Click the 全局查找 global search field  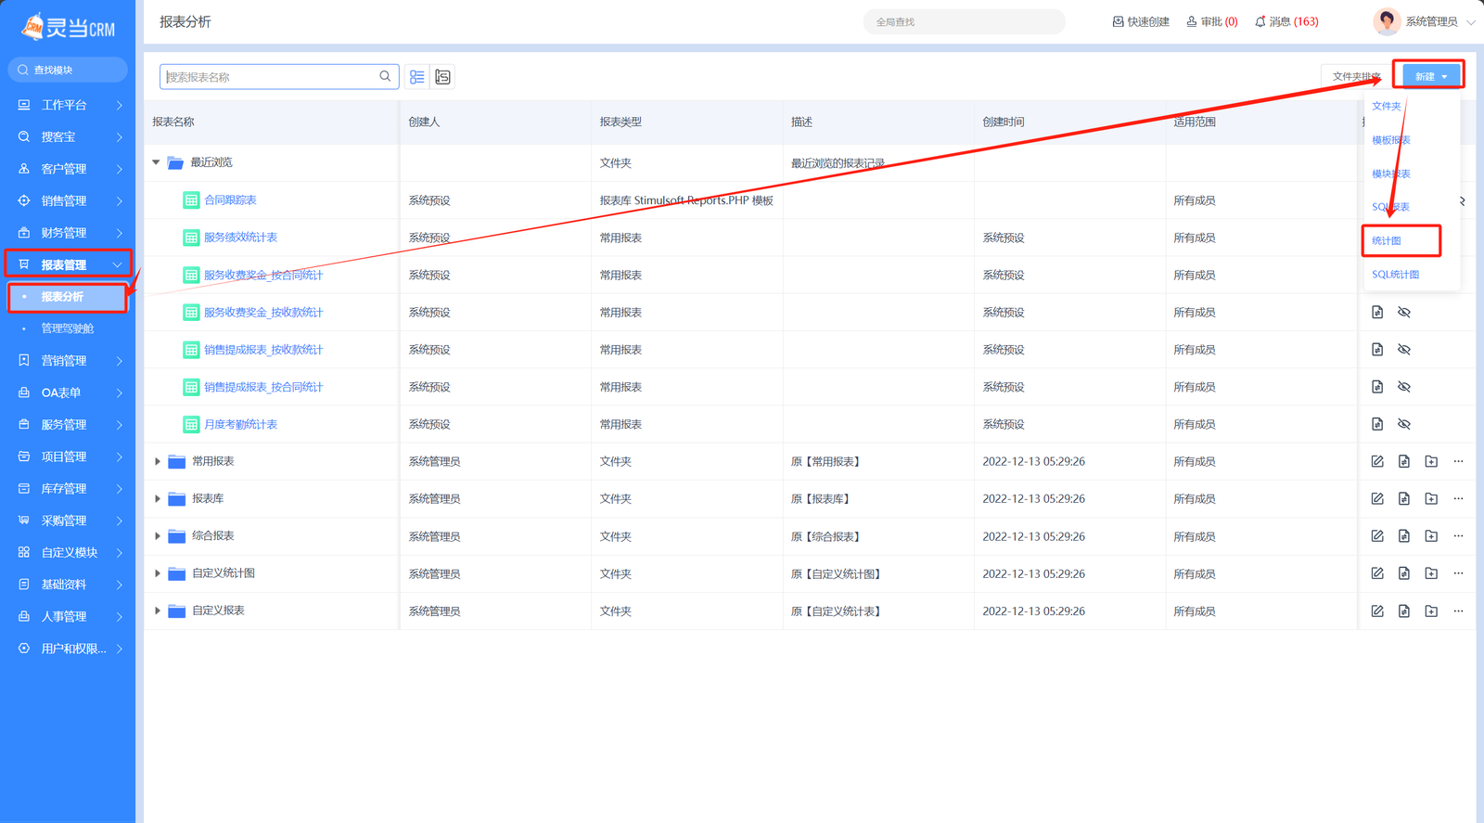[x=963, y=21]
